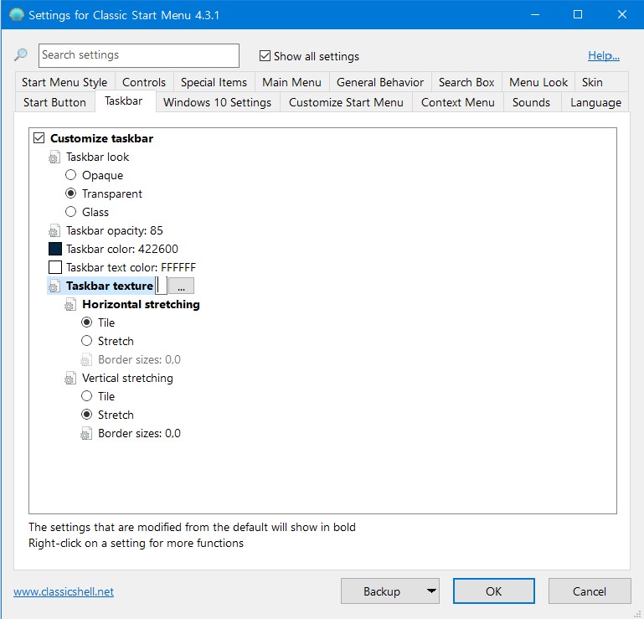
Task: Open the Special Items tab
Action: (x=214, y=82)
